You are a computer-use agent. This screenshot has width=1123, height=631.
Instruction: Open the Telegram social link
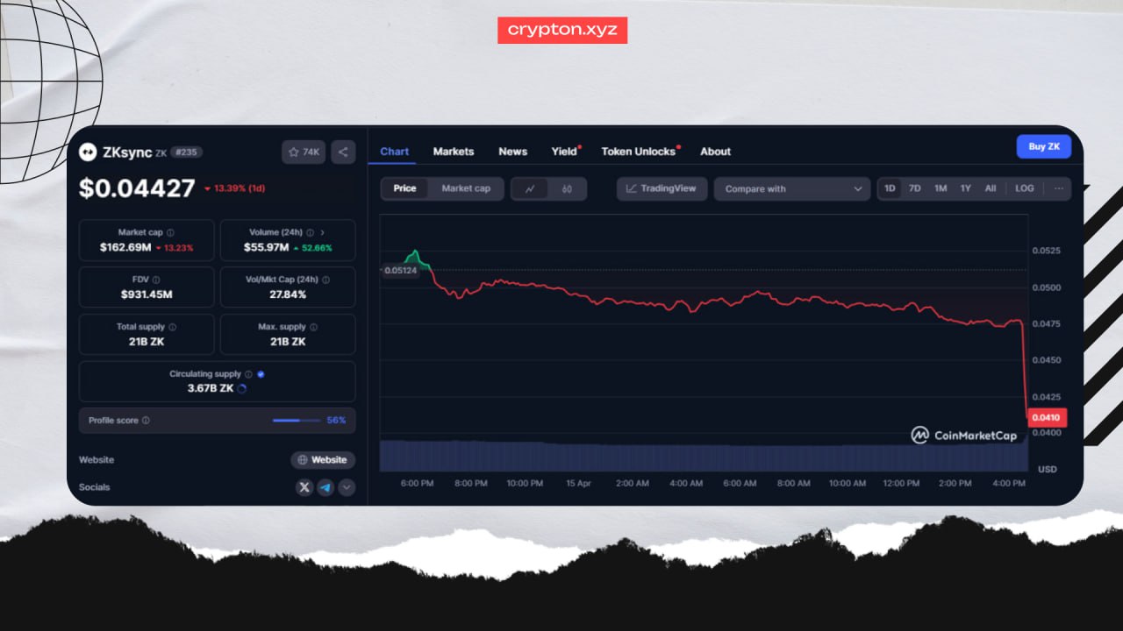coord(325,487)
